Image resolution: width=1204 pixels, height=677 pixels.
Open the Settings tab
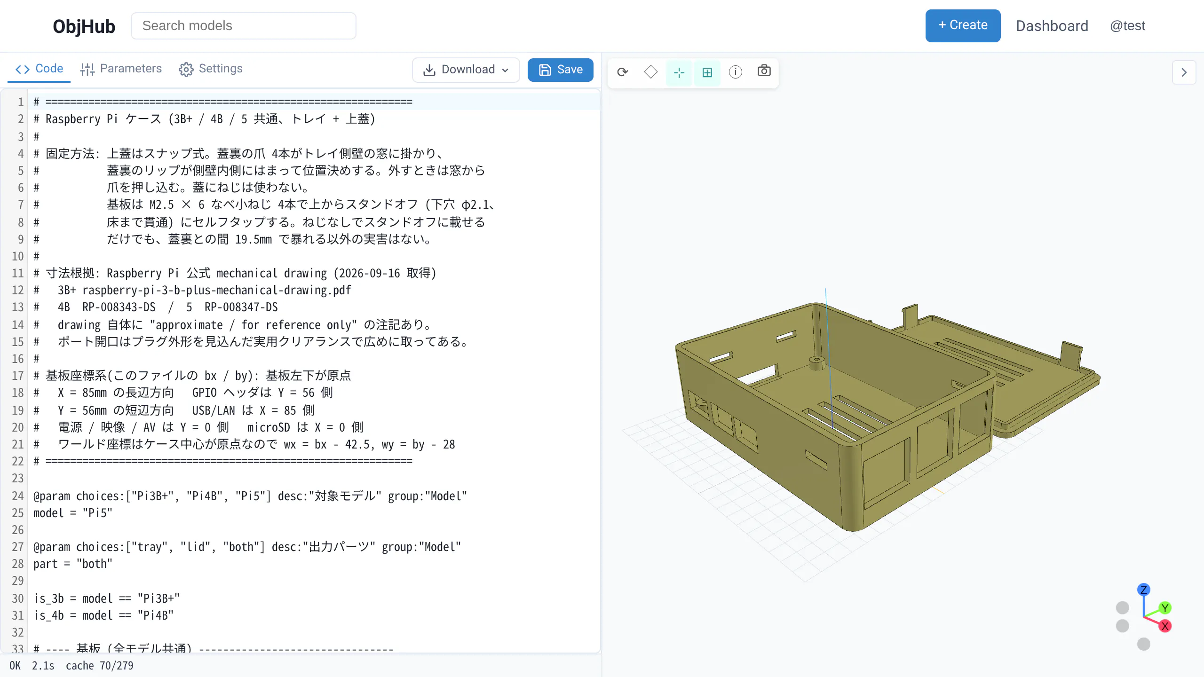pyautogui.click(x=211, y=69)
